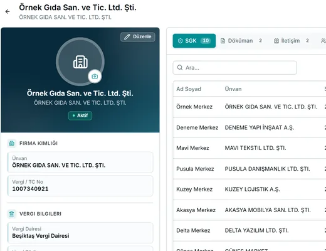Switch to the Döküman tab

point(241,41)
